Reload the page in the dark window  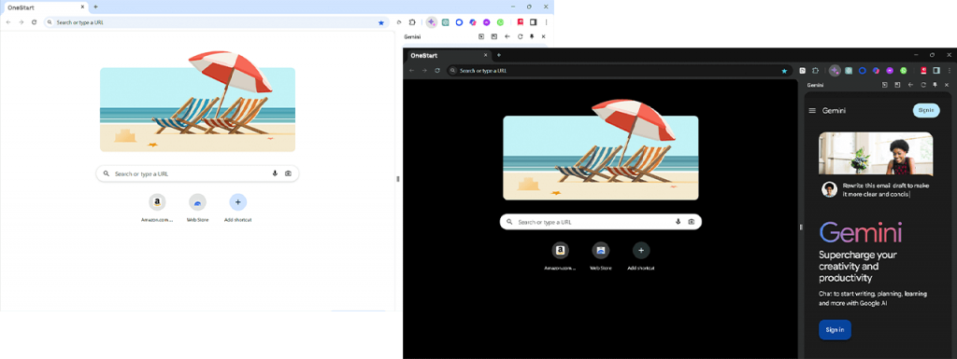tap(437, 71)
